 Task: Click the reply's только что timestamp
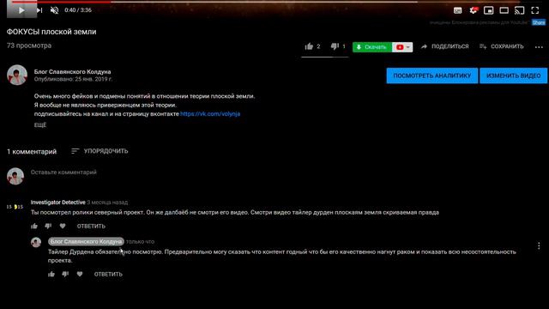pyautogui.click(x=140, y=242)
